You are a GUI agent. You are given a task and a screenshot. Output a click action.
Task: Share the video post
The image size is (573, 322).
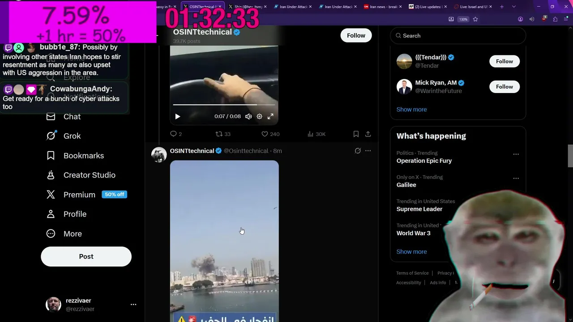click(368, 134)
